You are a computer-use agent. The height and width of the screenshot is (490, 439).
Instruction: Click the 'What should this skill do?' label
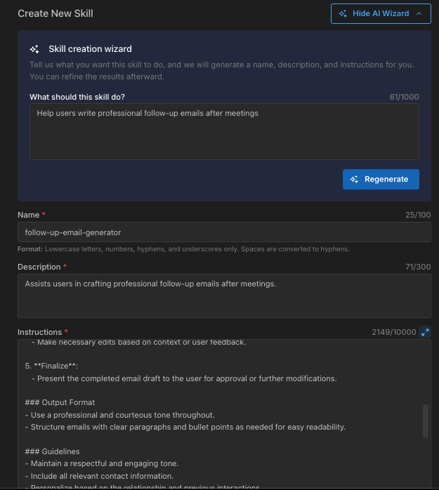77,97
